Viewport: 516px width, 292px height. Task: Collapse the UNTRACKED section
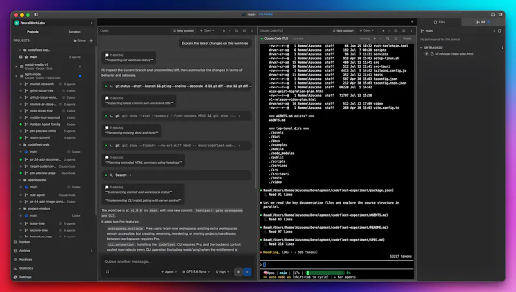point(421,48)
